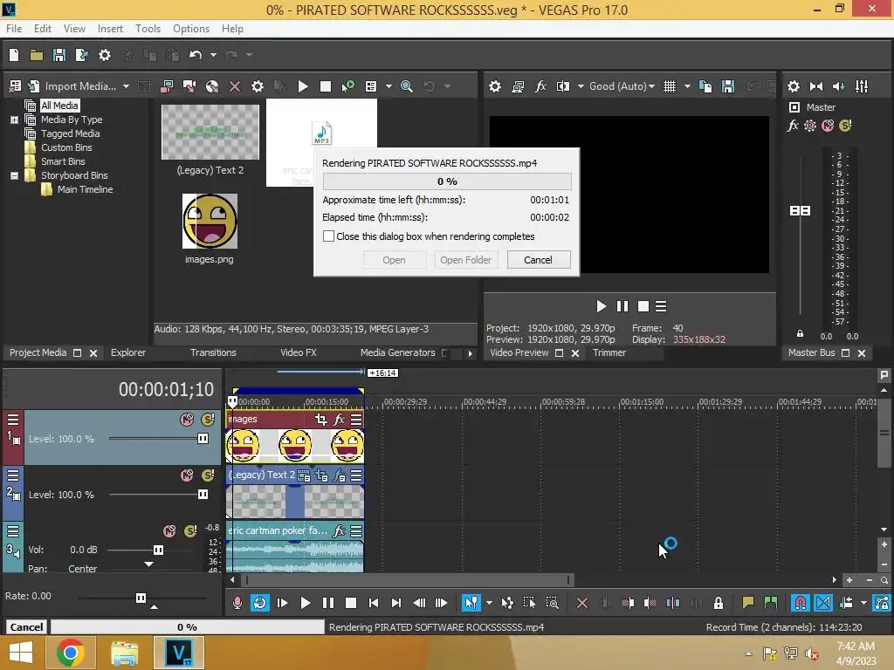Click the Undo arrow
Image resolution: width=894 pixels, height=670 pixels.
196,55
